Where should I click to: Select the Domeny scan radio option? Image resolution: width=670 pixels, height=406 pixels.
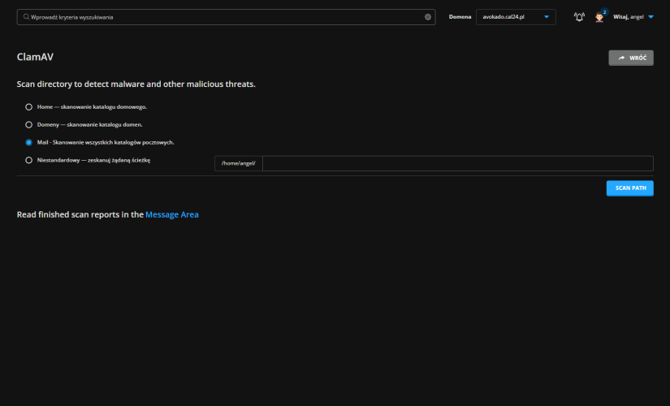coord(28,125)
